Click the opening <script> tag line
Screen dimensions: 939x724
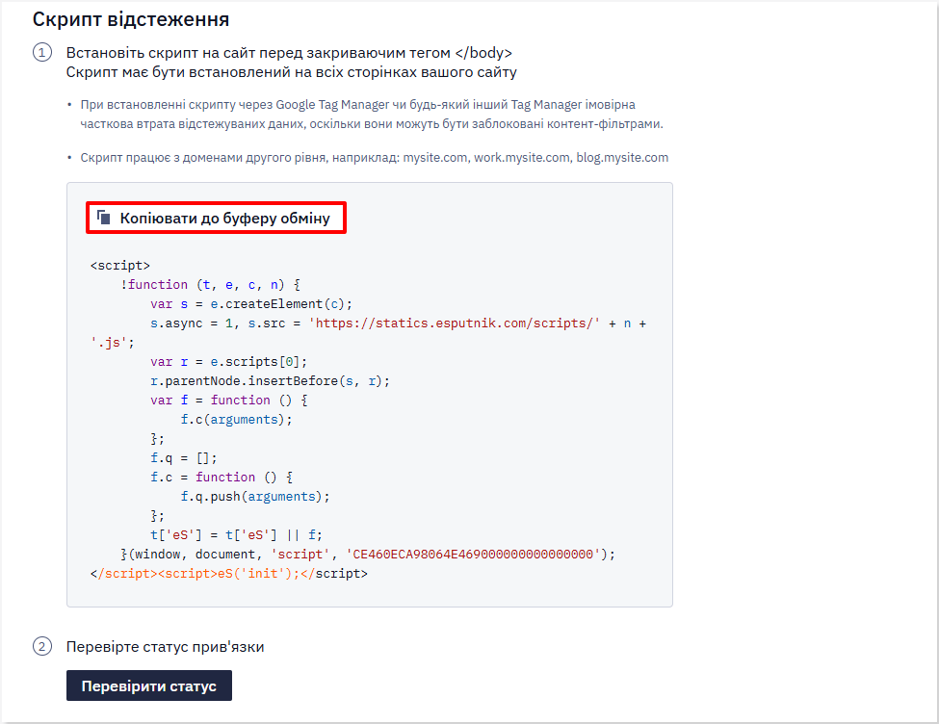[x=120, y=266]
